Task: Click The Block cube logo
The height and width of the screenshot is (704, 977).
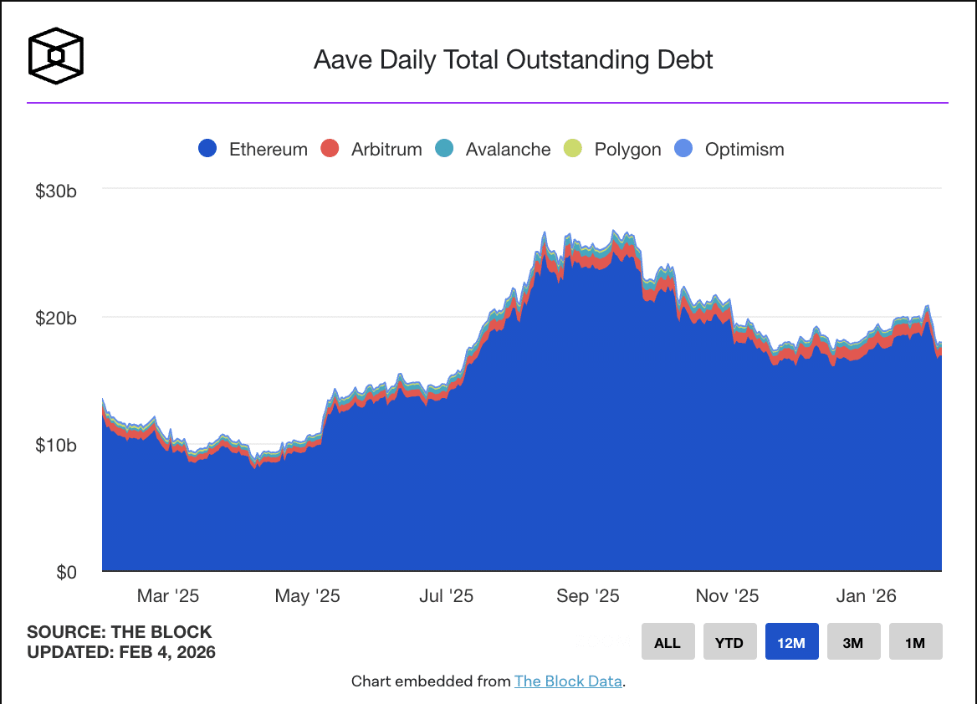Action: point(56,57)
